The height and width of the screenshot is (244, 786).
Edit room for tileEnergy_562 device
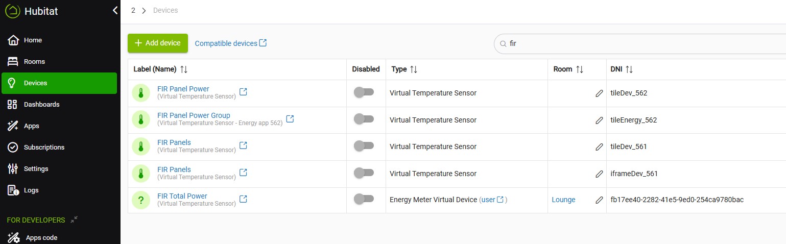point(599,120)
